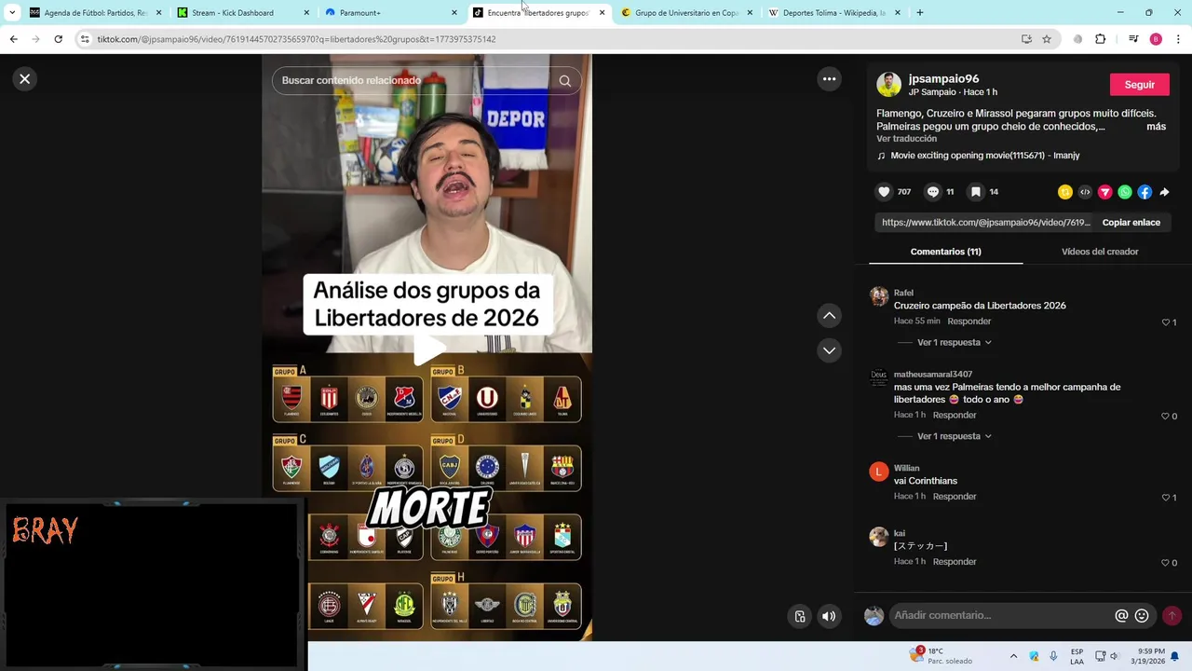Show hidden tray icons chevron in taskbar

(x=1013, y=656)
